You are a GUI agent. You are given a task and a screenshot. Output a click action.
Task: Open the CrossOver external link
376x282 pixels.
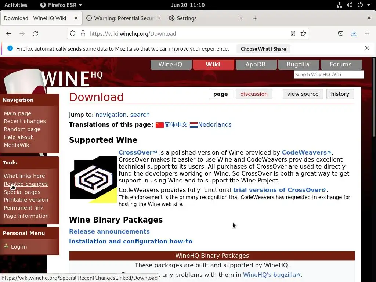point(138,152)
